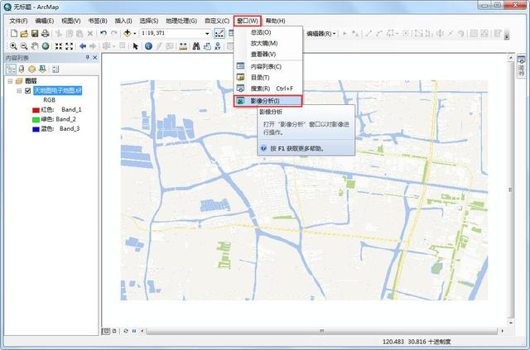Select the Measure tool
Screen dimensions: 530x350
(183, 46)
